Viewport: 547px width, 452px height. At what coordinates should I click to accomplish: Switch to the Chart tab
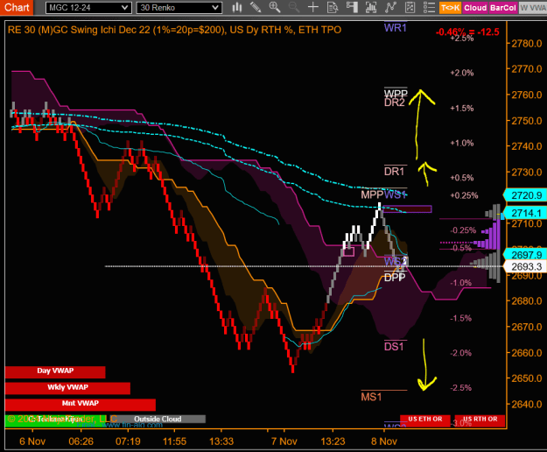point(17,7)
